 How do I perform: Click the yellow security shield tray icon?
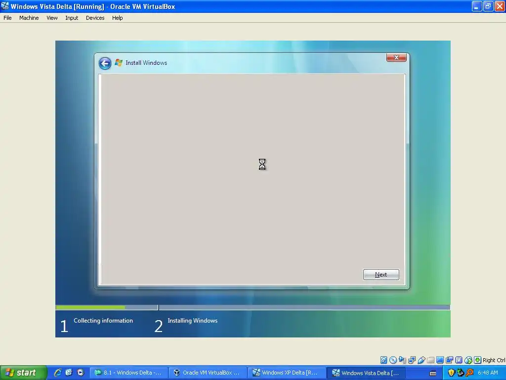(451, 373)
